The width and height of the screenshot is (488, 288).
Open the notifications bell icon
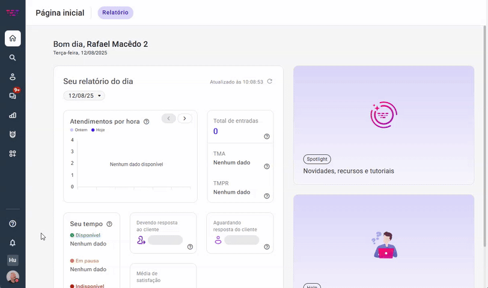tap(13, 242)
